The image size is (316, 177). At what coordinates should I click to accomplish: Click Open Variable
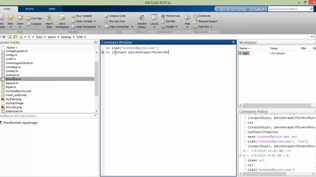(82, 21)
